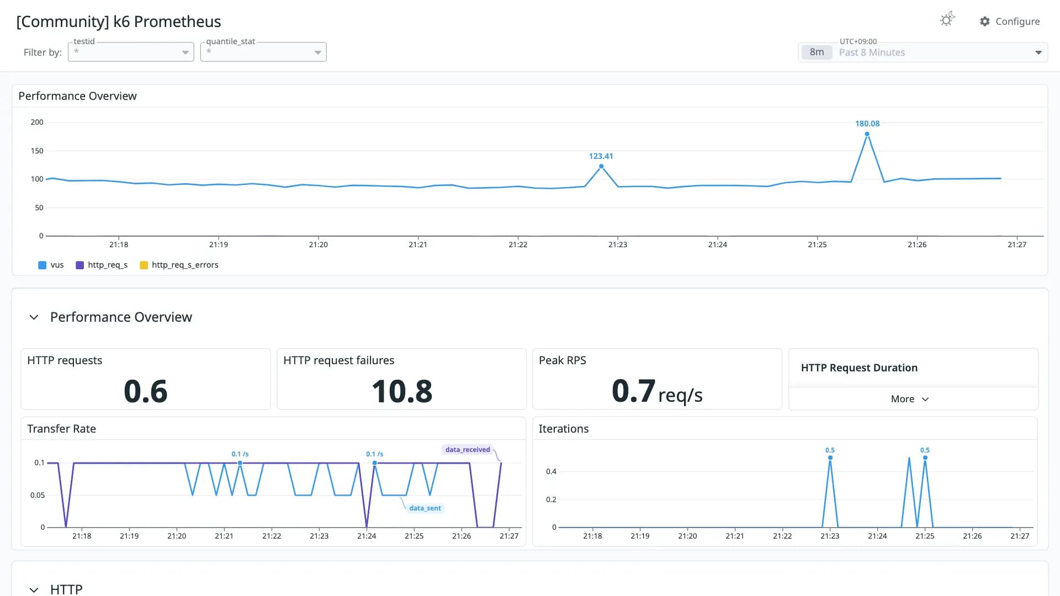Click the data_sent series label

click(425, 508)
